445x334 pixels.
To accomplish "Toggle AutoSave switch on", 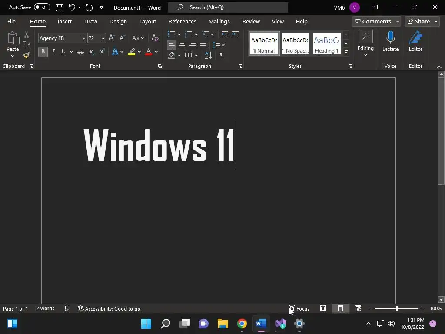I will click(42, 7).
